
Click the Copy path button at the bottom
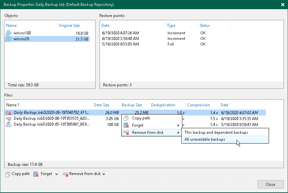tap(17, 174)
